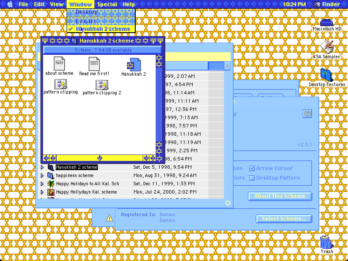Click the 'v2.3.1' version text
348x261 pixels.
pyautogui.click(x=304, y=144)
